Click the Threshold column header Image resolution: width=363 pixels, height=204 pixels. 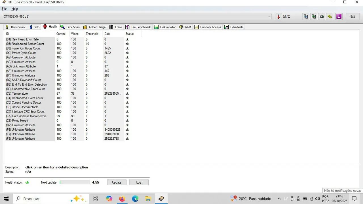[x=92, y=34]
